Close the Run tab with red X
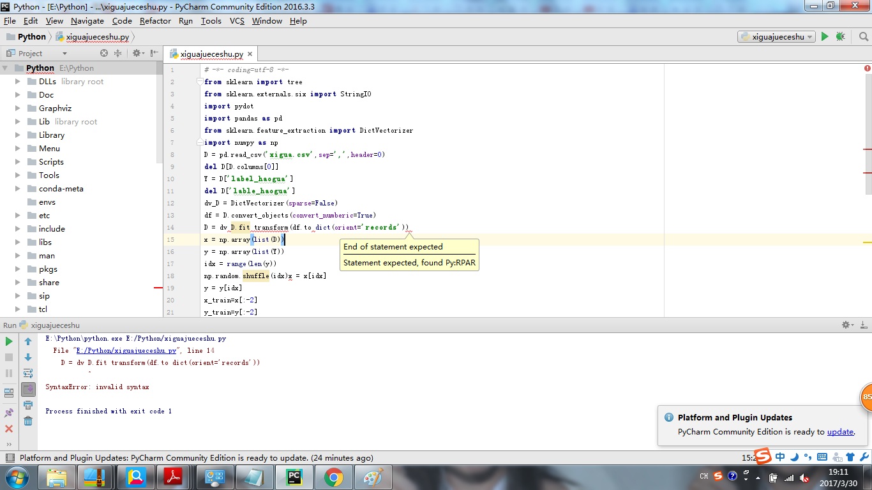 9,429
